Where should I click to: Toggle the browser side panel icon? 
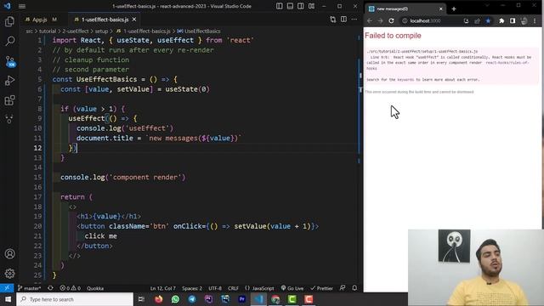[513, 20]
